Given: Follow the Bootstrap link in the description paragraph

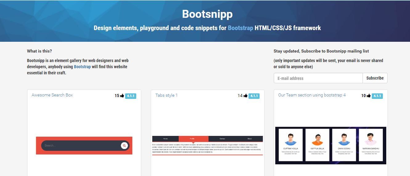Looking at the screenshot, I should tap(82, 67).
